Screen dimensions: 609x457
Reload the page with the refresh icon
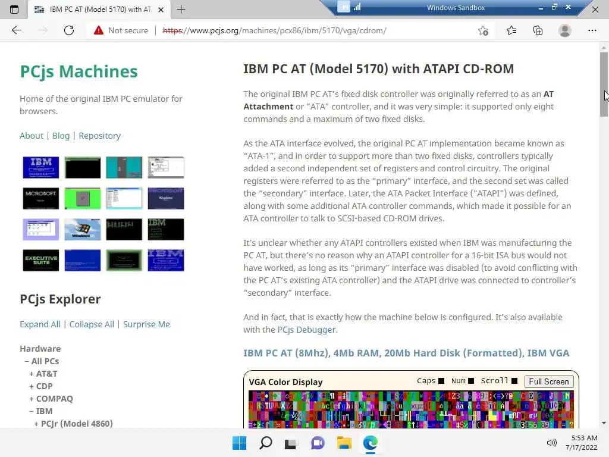(x=69, y=30)
